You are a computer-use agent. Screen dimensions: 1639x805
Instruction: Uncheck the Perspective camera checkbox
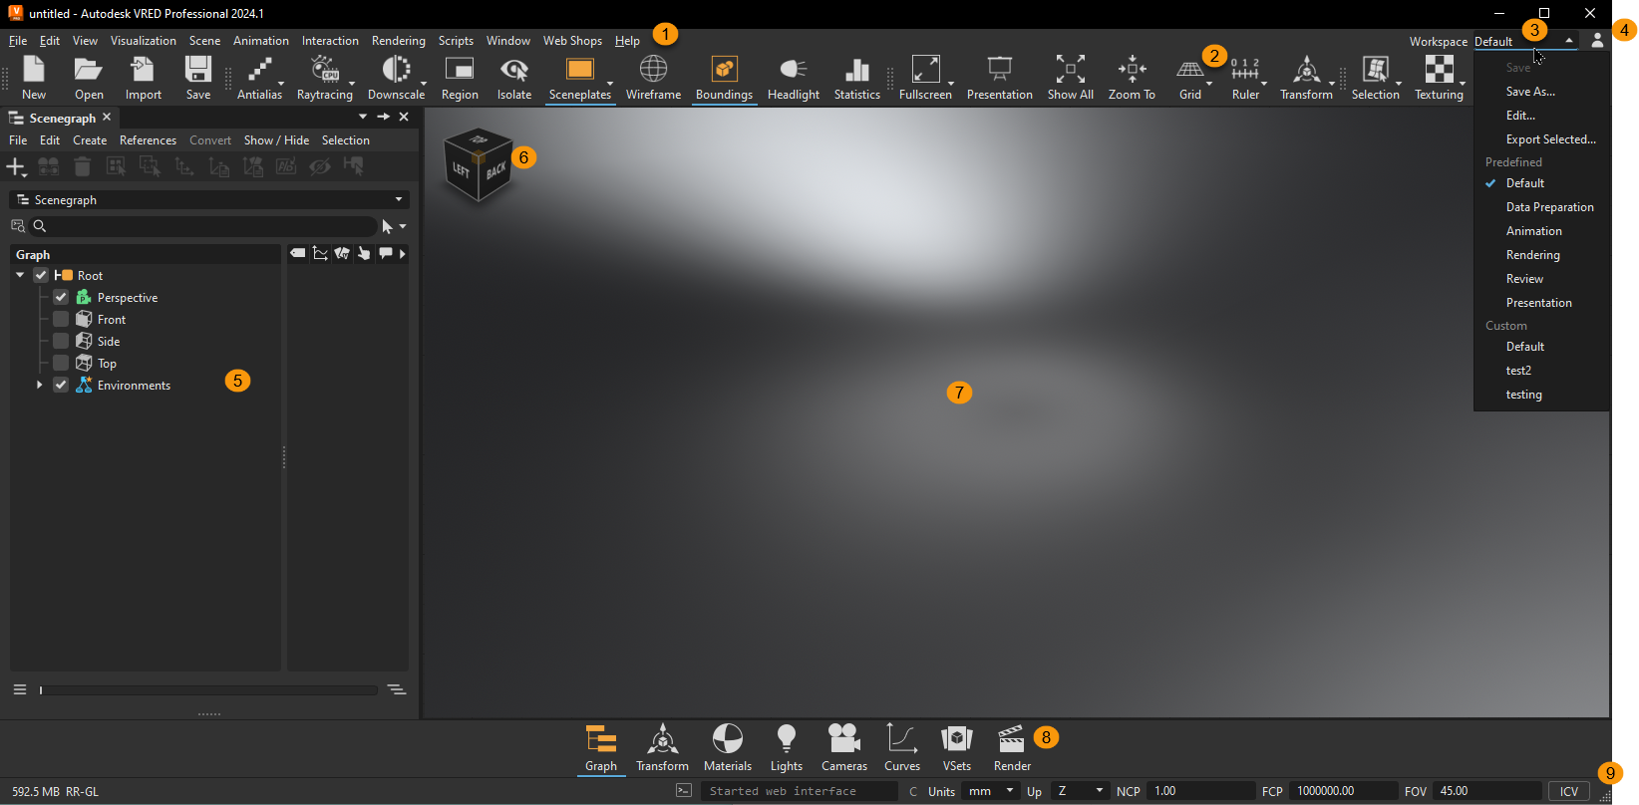[61, 297]
